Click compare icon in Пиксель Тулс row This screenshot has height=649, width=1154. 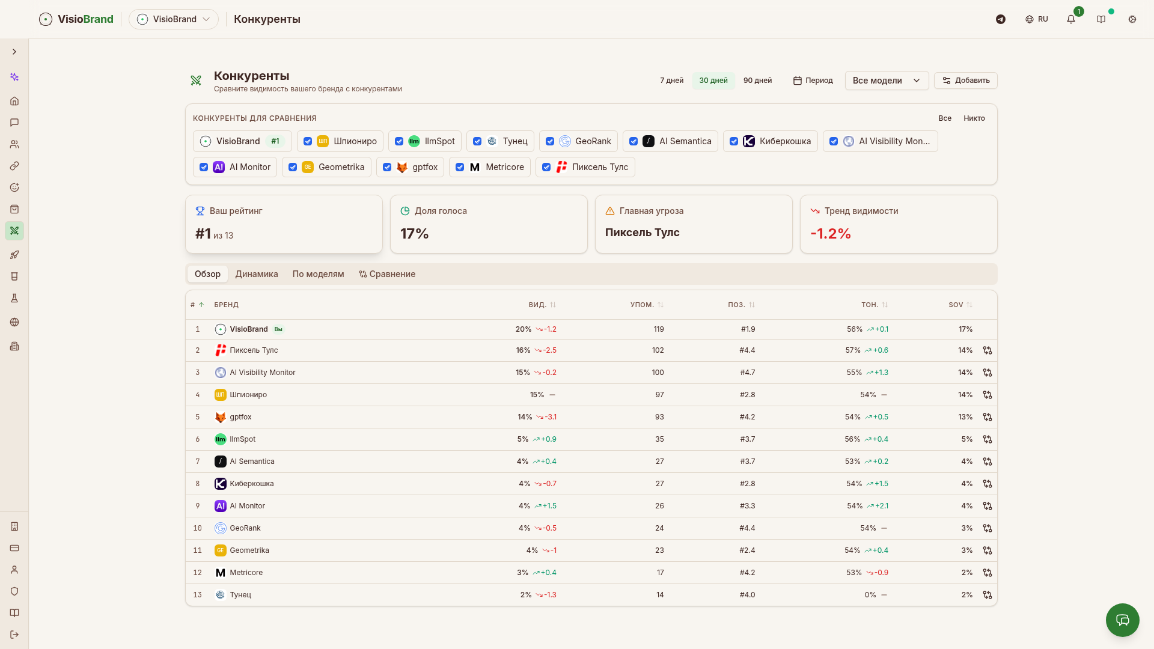(987, 350)
